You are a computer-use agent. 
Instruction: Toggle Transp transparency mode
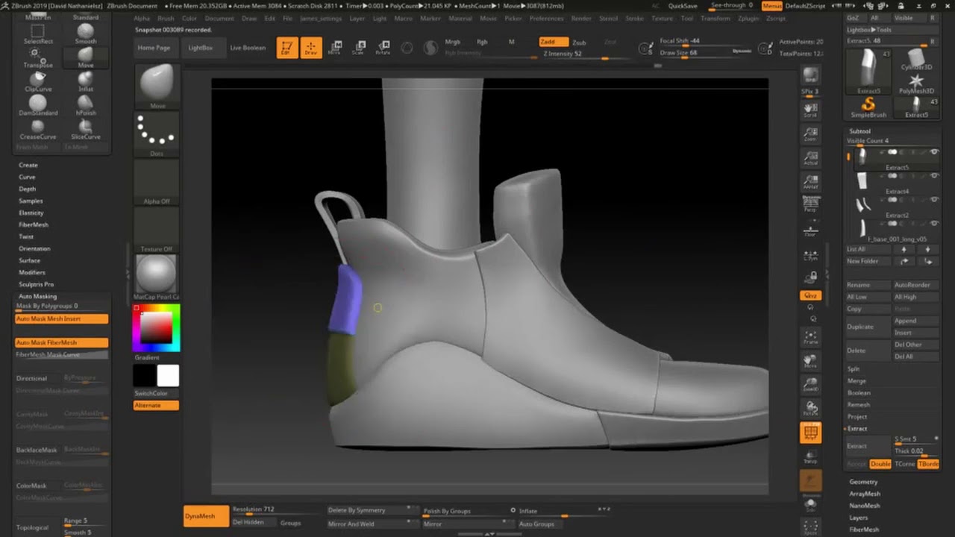click(810, 456)
